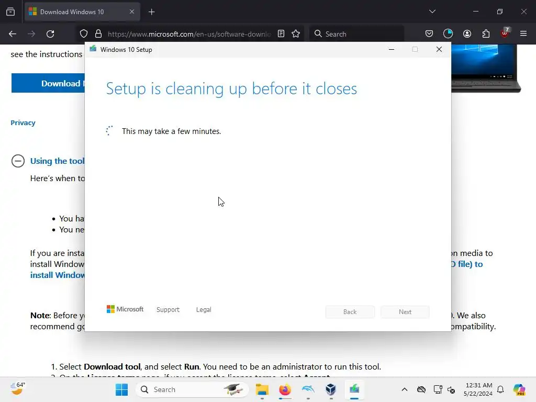
Task: Open the Firefox hamburger menu
Action: (523, 33)
